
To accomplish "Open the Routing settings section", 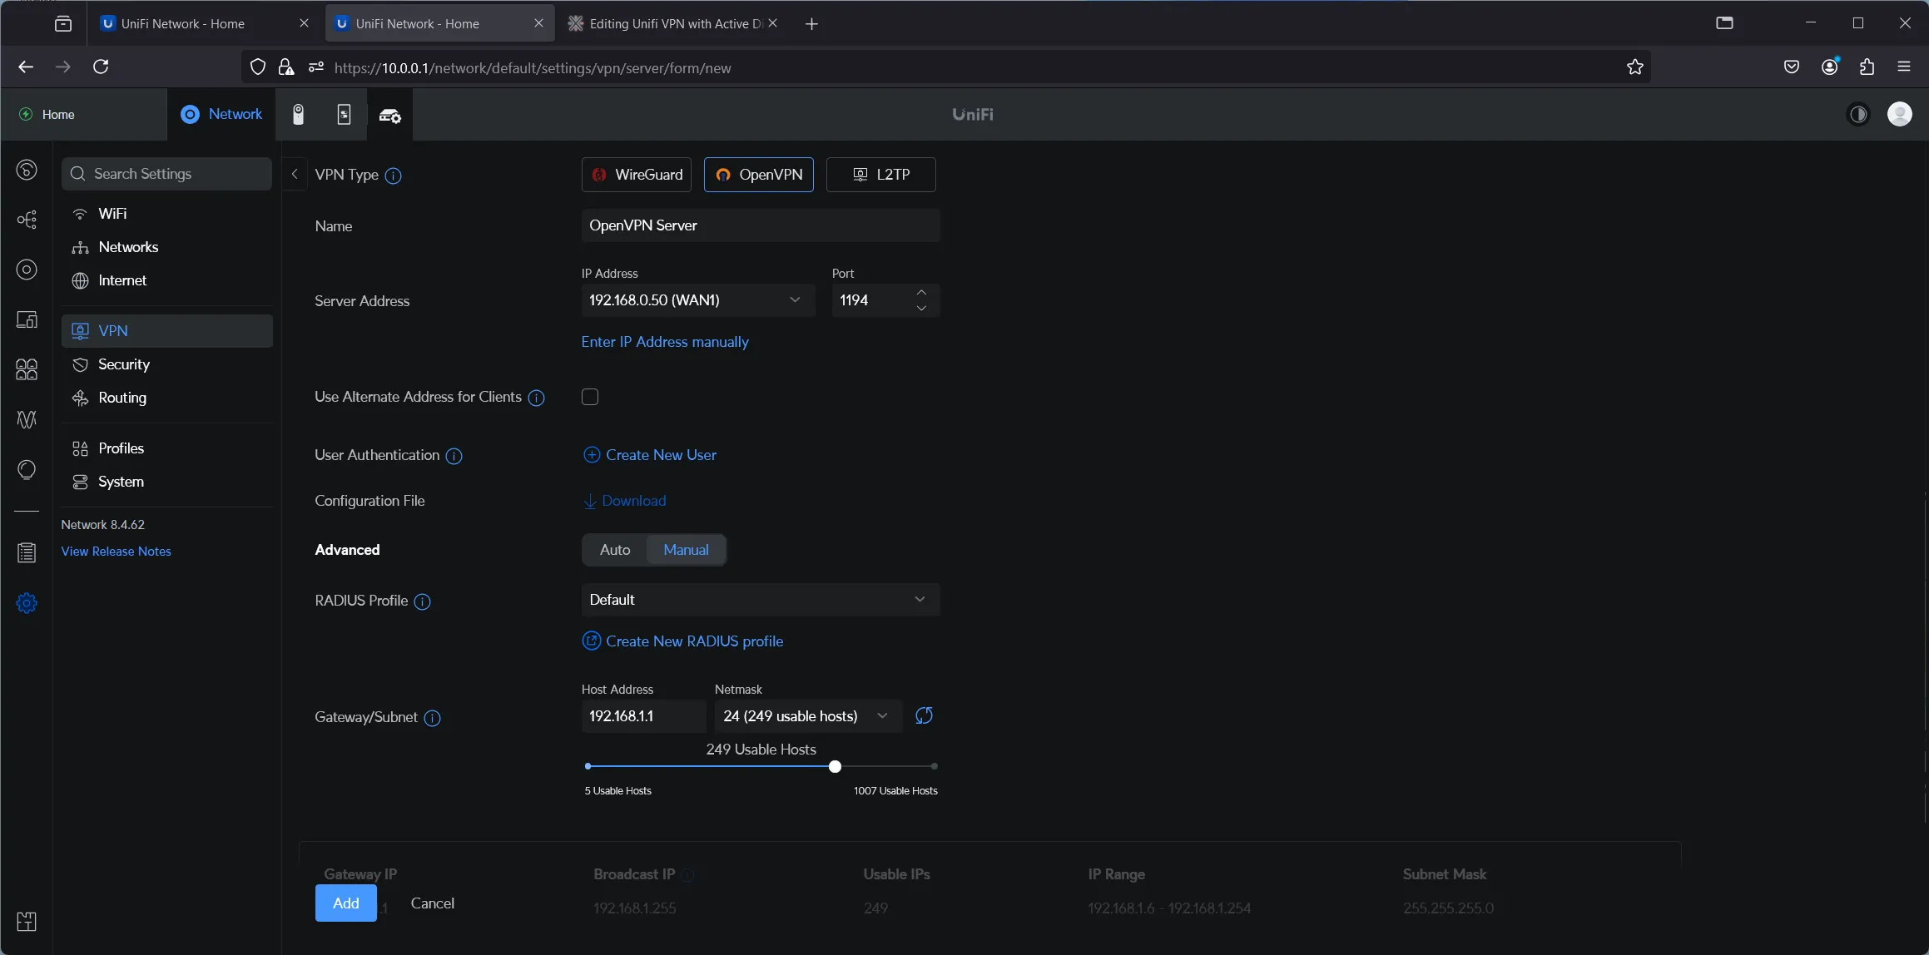I will coord(166,398).
